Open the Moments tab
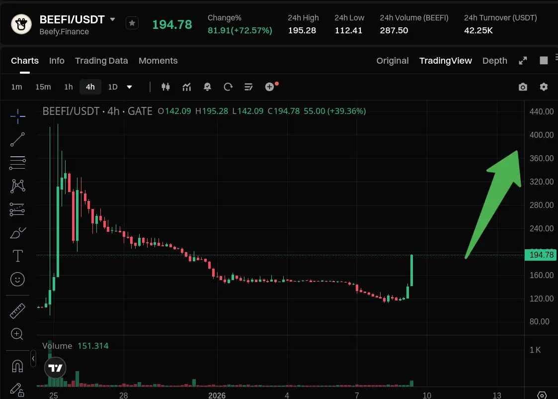Screen dimensions: 558x399 click(x=158, y=61)
